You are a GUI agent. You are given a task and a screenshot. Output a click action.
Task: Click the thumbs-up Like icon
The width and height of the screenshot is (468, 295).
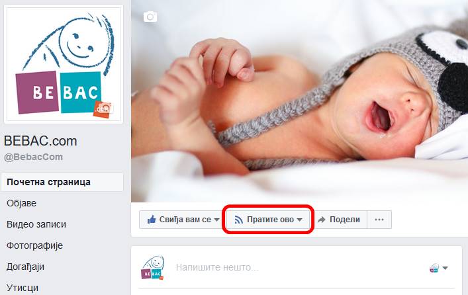(x=152, y=220)
